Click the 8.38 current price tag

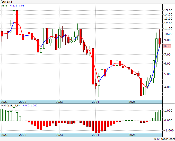(x=167, y=46)
